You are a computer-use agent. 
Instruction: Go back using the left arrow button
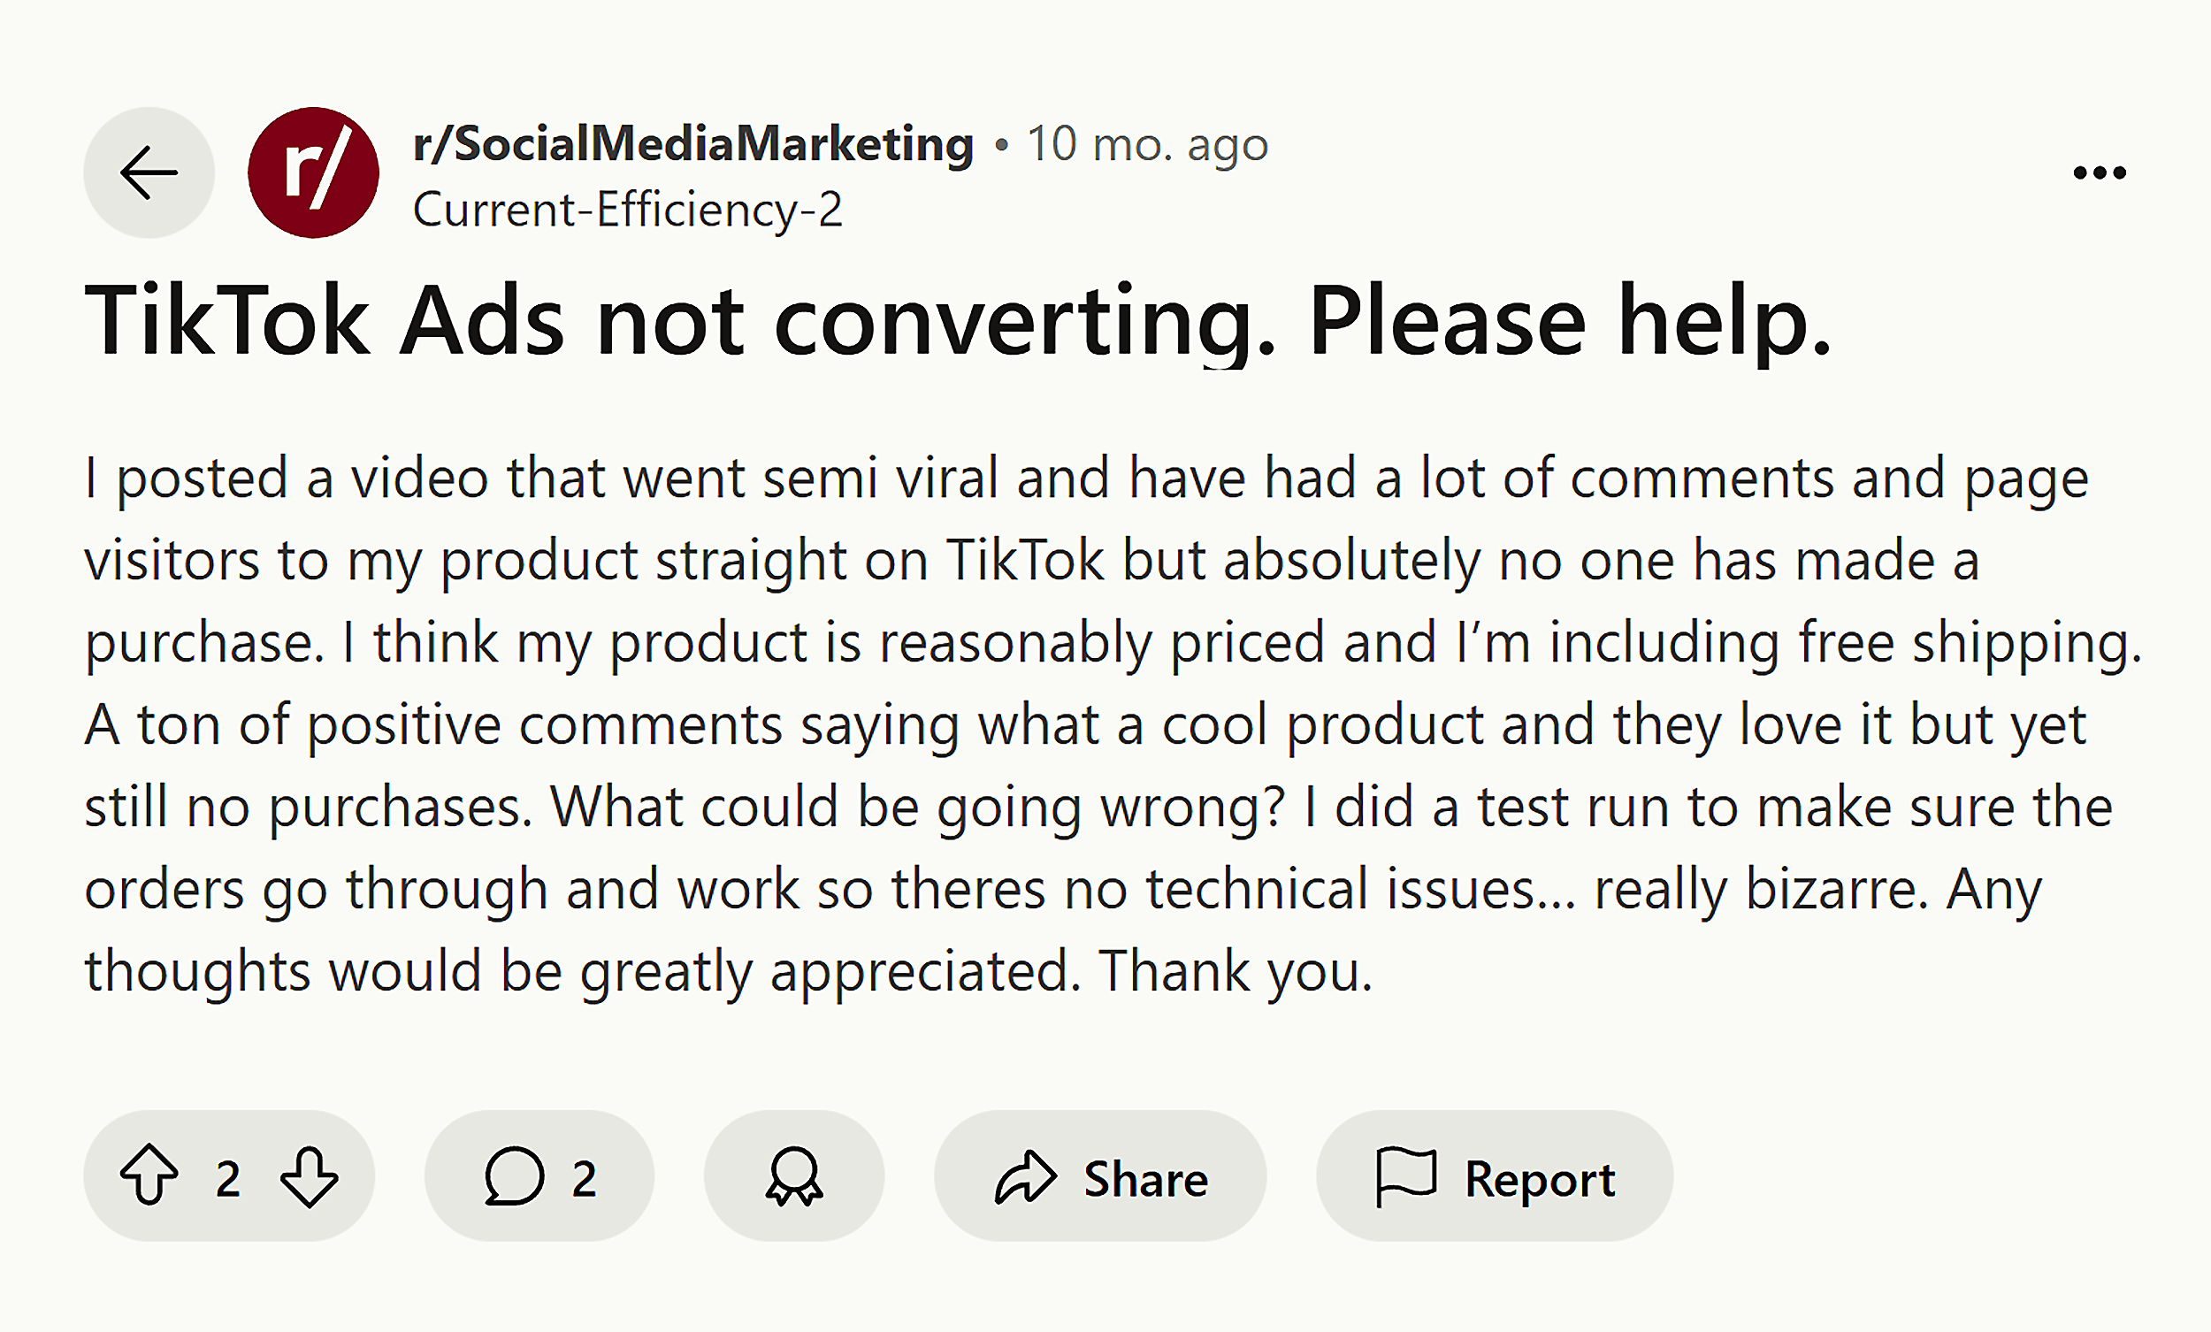tap(149, 172)
